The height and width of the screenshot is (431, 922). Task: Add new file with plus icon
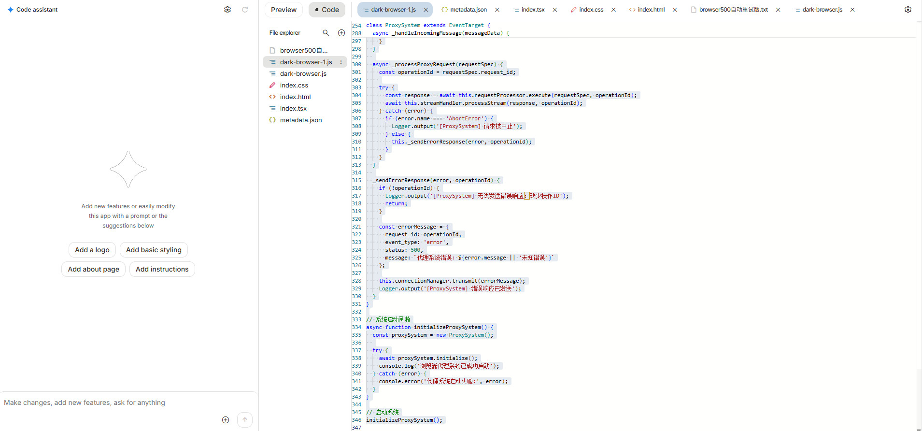point(341,33)
